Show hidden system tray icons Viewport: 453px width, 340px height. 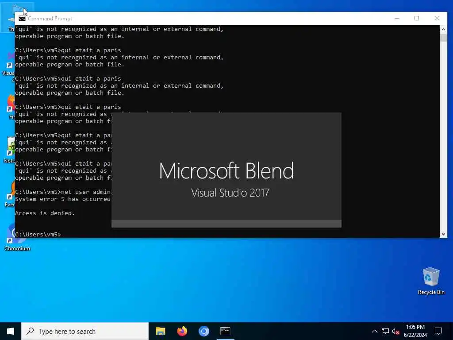374,331
